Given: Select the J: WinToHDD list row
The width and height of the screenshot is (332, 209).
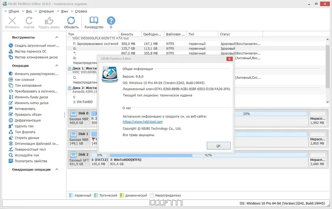Looking at the screenshot, I should coord(83,102).
